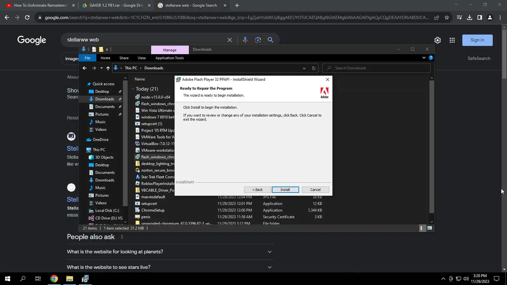Switch to the View ribbon tab
This screenshot has height=285, width=507.
[142, 58]
